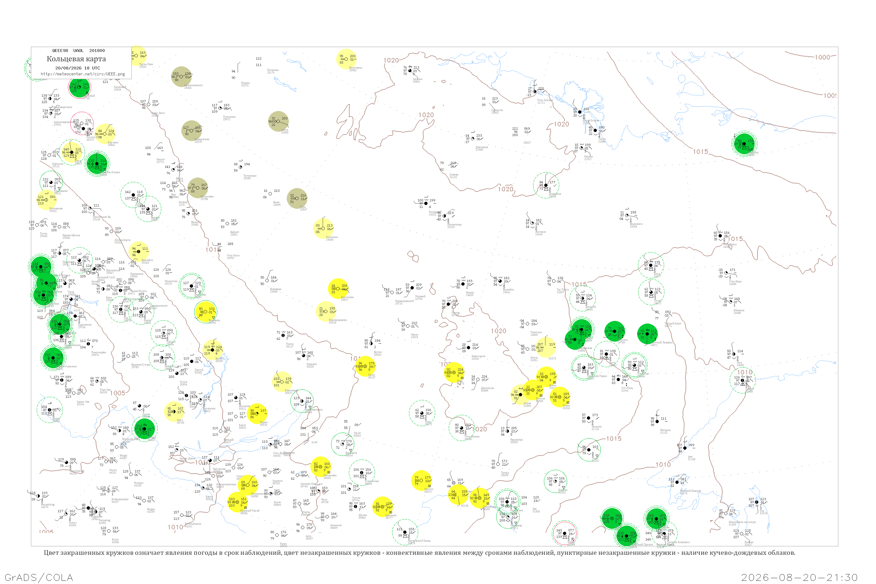Viewport: 876px width, 584px height.
Task: Click the 'Туруханск' station name
Action: point(229,117)
